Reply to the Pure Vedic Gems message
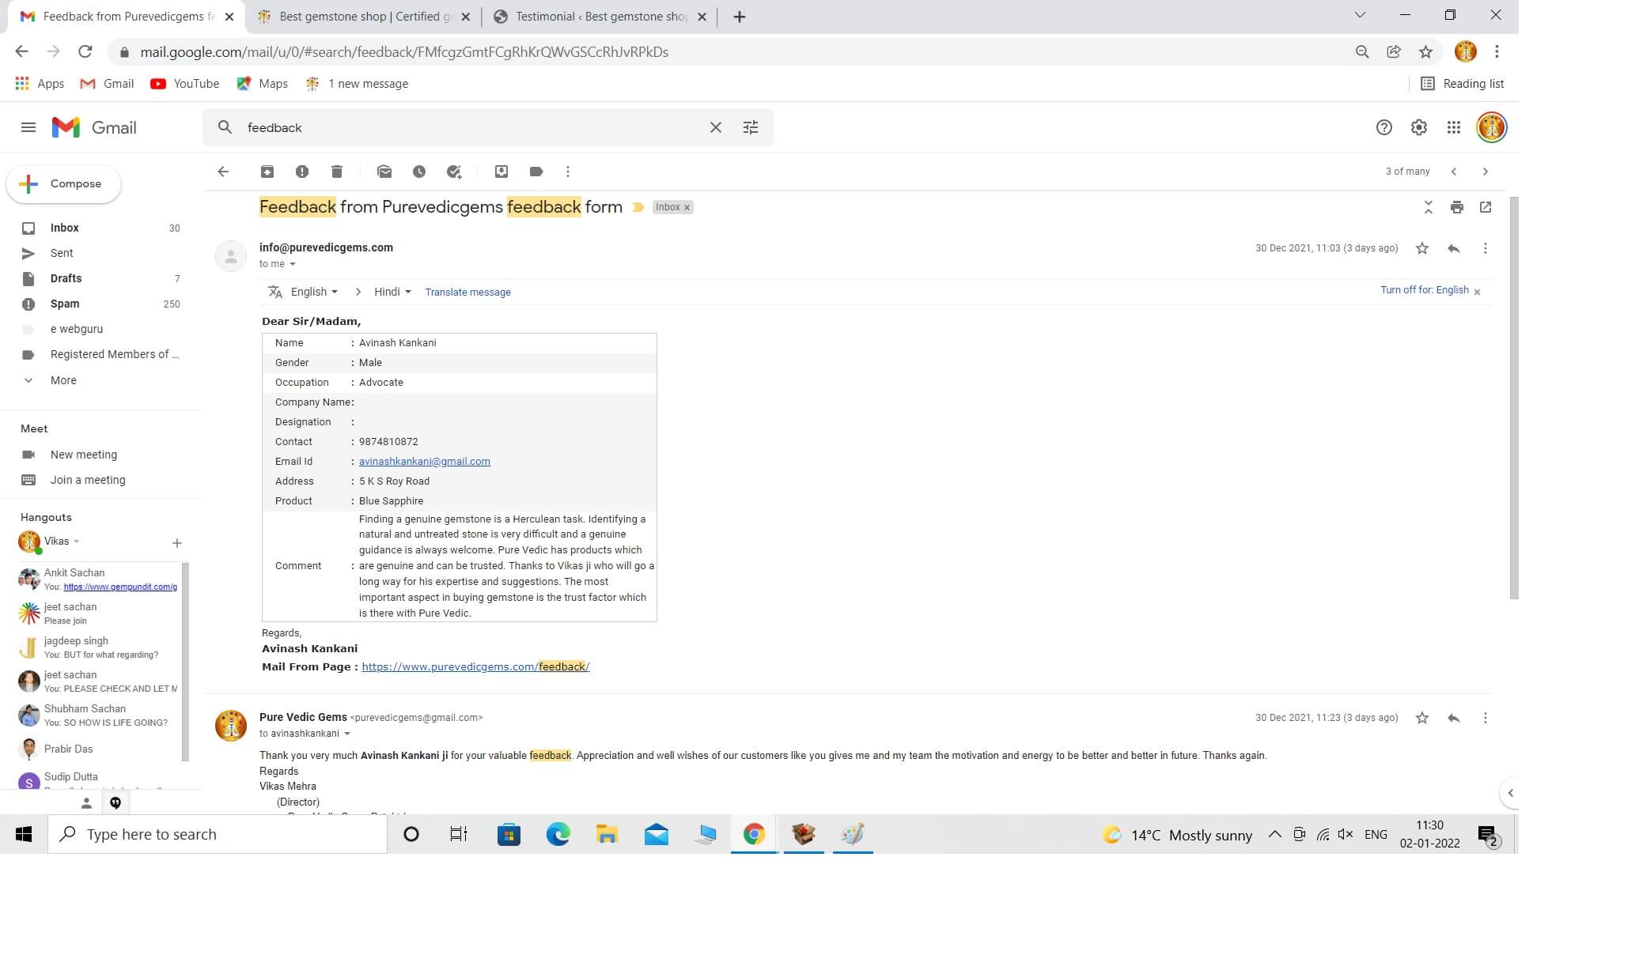 (1454, 718)
